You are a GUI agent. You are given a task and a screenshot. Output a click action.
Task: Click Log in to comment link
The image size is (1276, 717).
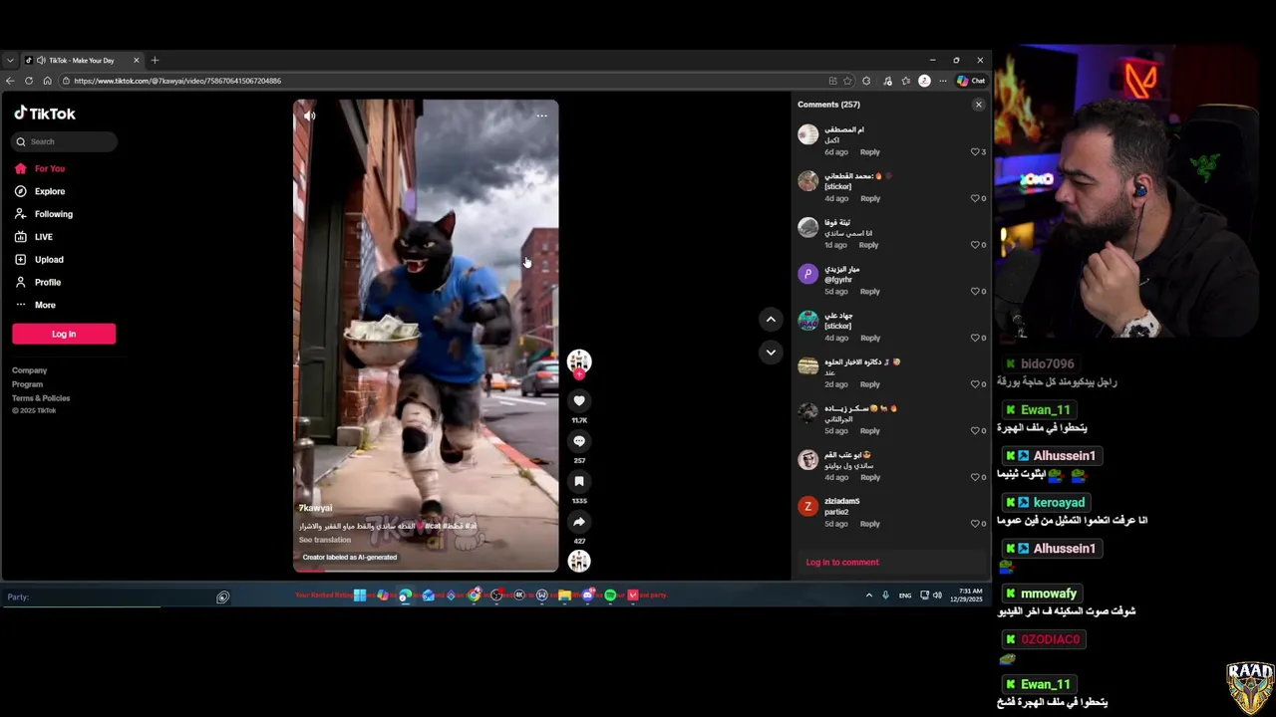(x=842, y=563)
